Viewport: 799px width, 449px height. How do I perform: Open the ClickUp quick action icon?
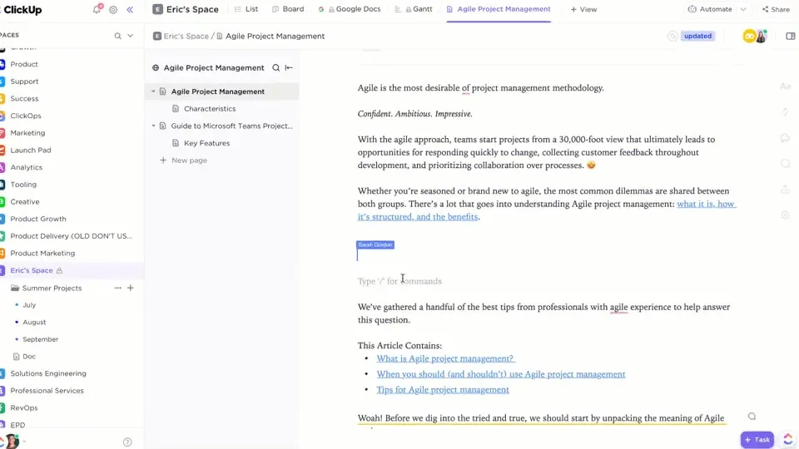coord(788,439)
